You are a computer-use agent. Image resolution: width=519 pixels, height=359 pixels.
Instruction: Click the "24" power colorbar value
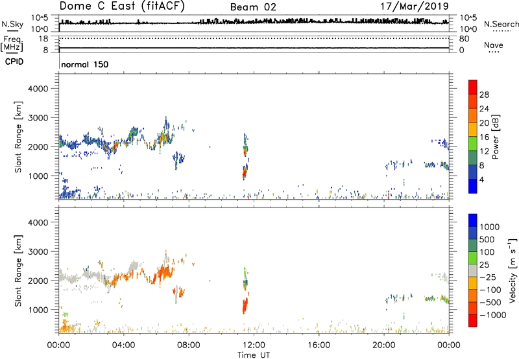pyautogui.click(x=484, y=109)
